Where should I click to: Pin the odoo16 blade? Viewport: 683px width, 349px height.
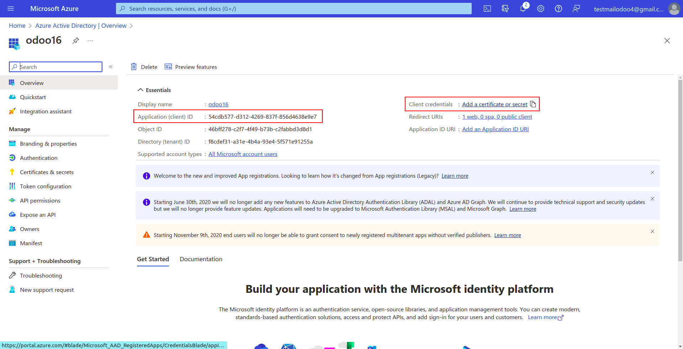pos(75,41)
